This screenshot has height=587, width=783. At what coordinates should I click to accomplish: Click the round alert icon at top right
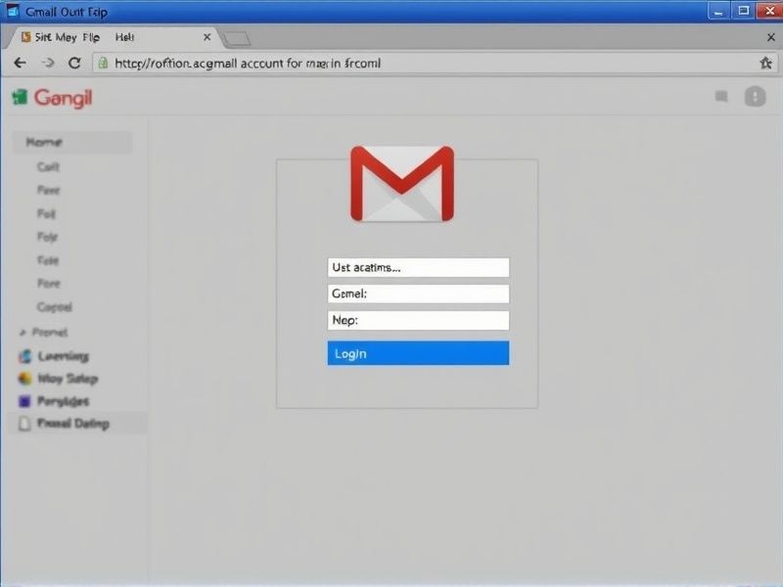[755, 96]
